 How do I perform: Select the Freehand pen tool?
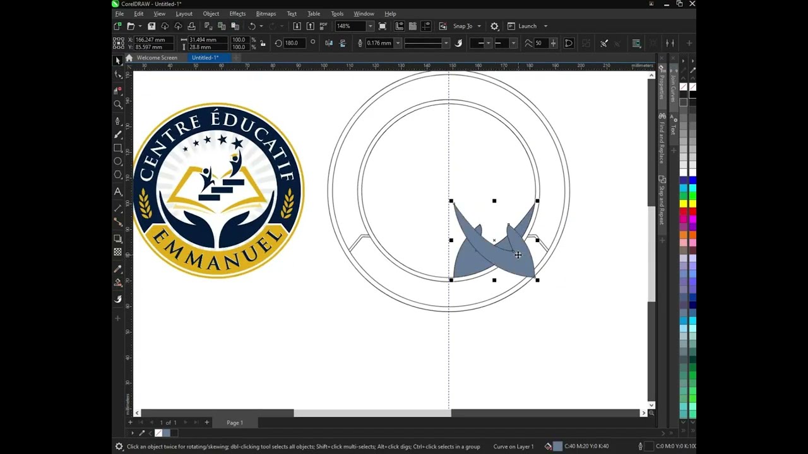(x=117, y=120)
